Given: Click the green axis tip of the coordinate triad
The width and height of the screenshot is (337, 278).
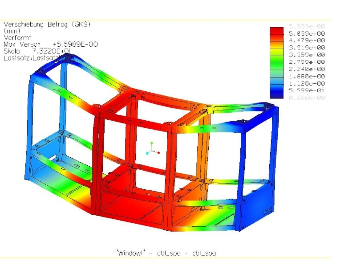Looking at the screenshot, I should (x=152, y=143).
